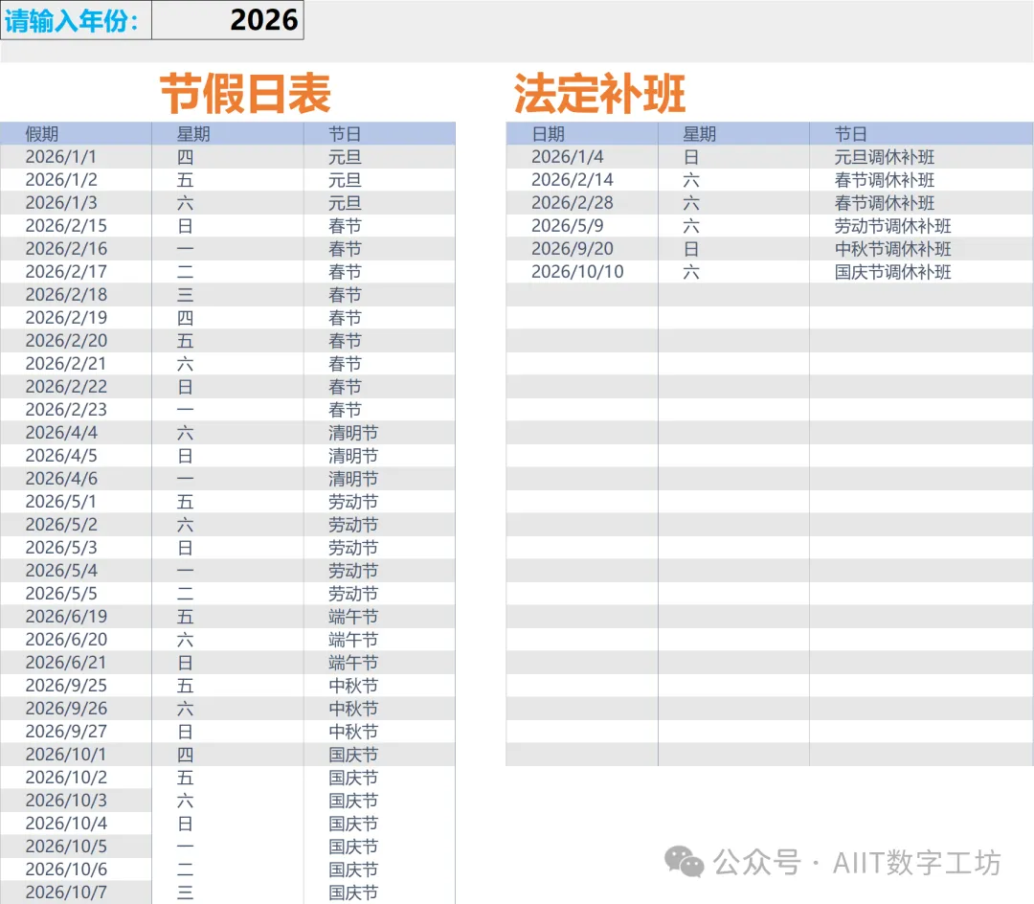Click the 2026/10/10 makeup workday date
Screen dimensions: 1034x904
tap(577, 272)
